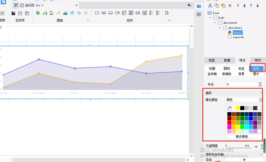
Task: Click the paste clipboard icon
Action: coord(223,6)
